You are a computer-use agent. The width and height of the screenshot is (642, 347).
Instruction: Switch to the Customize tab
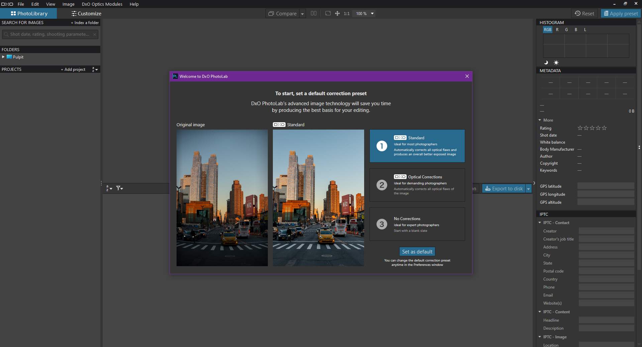[x=86, y=13]
